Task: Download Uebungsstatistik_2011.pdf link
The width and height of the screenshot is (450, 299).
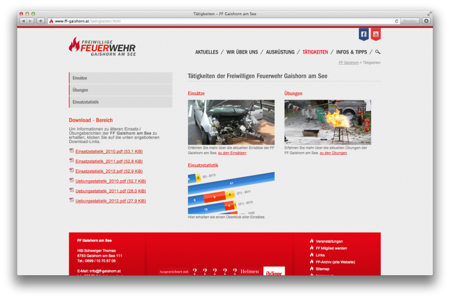Action: [111, 191]
